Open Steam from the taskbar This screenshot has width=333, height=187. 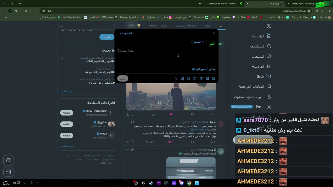151,183
